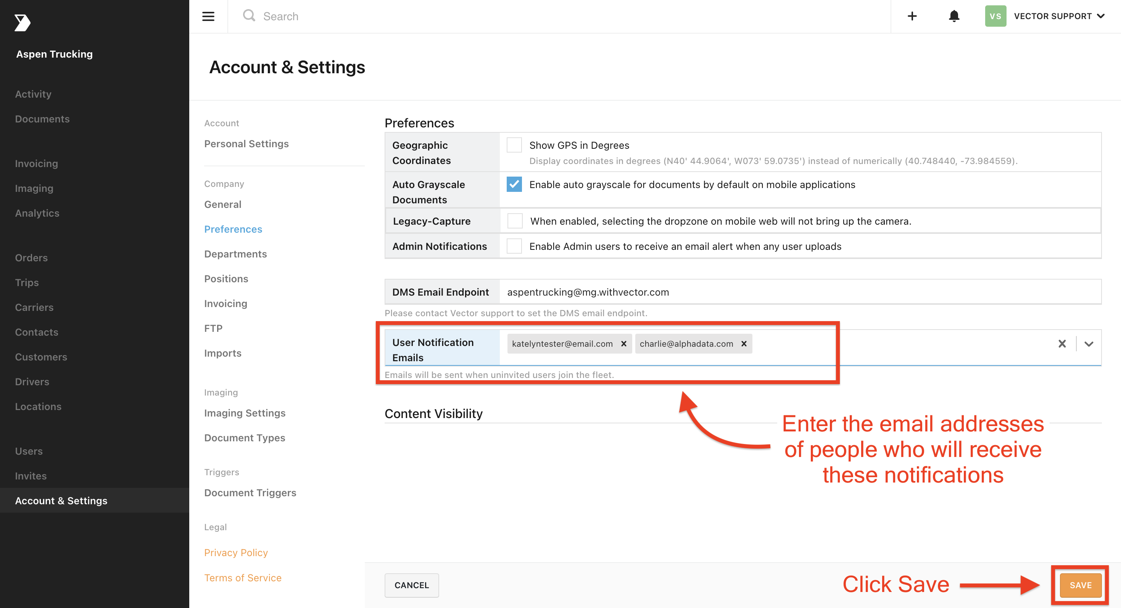This screenshot has width=1121, height=608.
Task: Click the orange Save button
Action: [x=1081, y=585]
